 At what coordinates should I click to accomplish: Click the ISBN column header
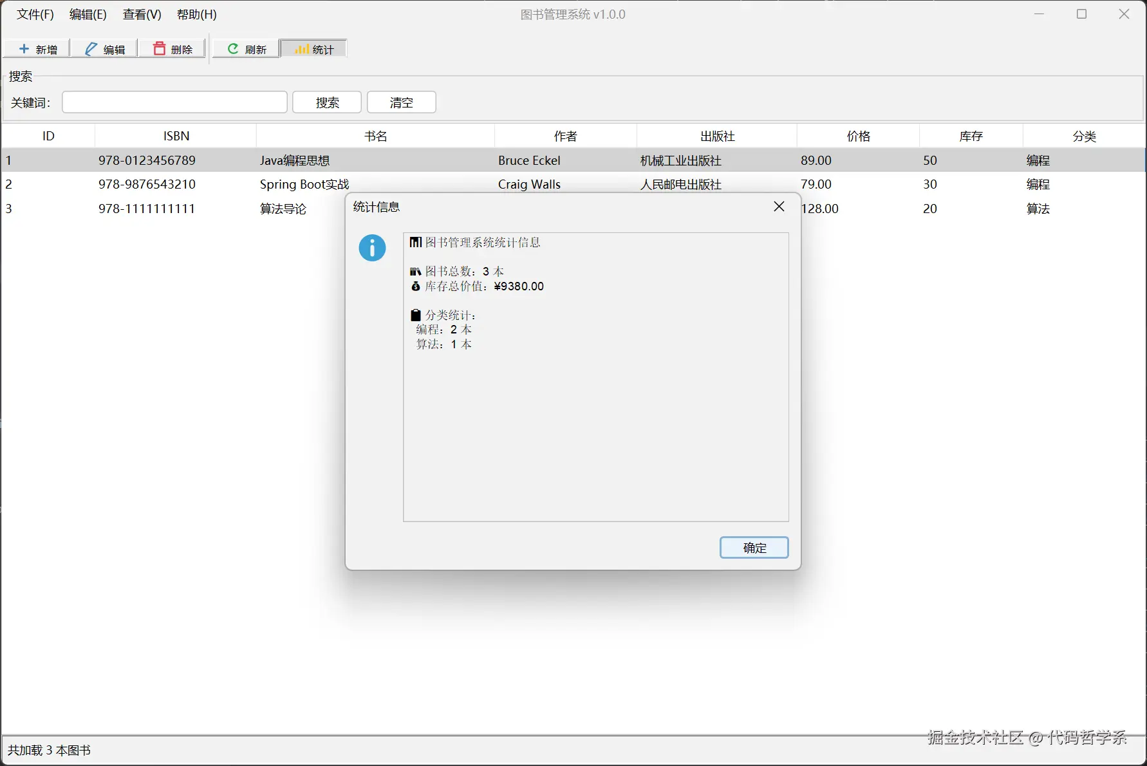tap(176, 135)
